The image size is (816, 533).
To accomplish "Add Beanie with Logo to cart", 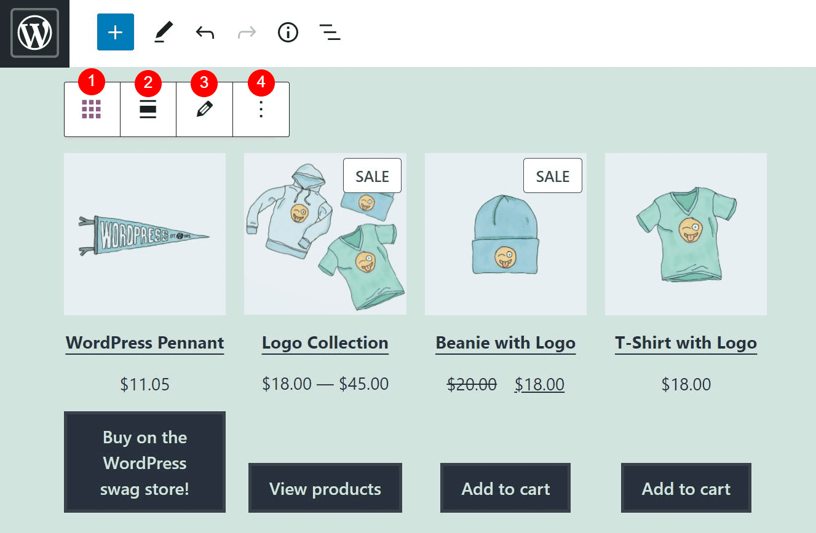I will (505, 488).
